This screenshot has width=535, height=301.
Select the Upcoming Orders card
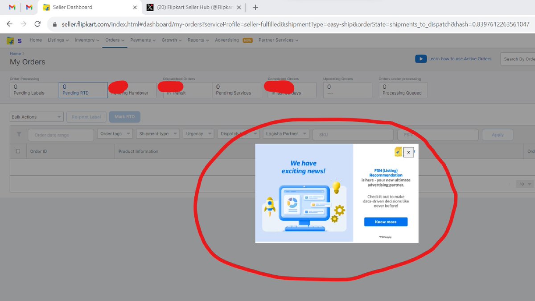pos(348,90)
